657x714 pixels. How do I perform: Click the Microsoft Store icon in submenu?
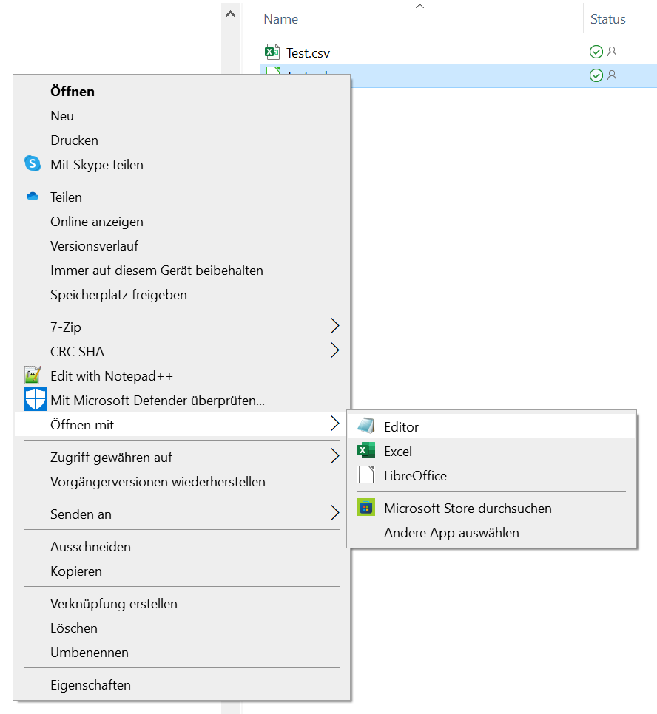(366, 508)
